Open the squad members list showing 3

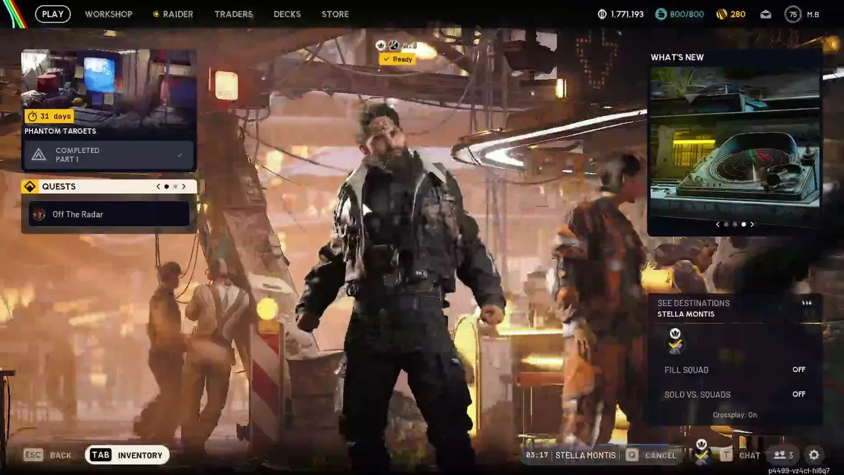(783, 455)
